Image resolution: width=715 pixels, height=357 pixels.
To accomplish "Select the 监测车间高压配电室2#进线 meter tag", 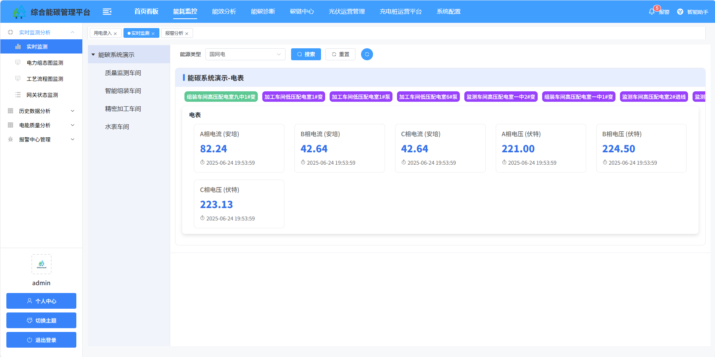I will pos(654,97).
